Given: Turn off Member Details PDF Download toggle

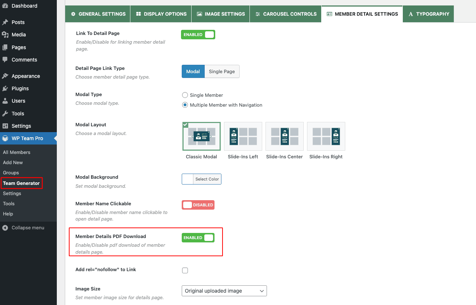Looking at the screenshot, I should (198, 238).
